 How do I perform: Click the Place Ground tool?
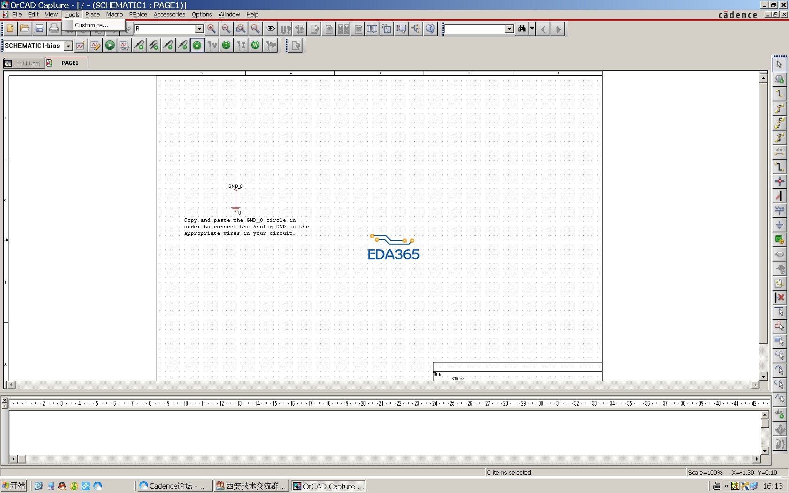coord(779,225)
